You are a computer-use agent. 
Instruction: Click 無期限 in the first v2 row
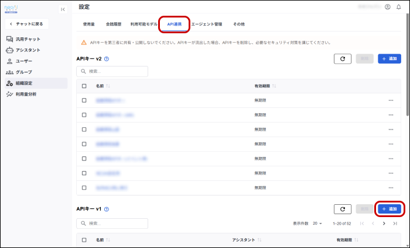[260, 100]
